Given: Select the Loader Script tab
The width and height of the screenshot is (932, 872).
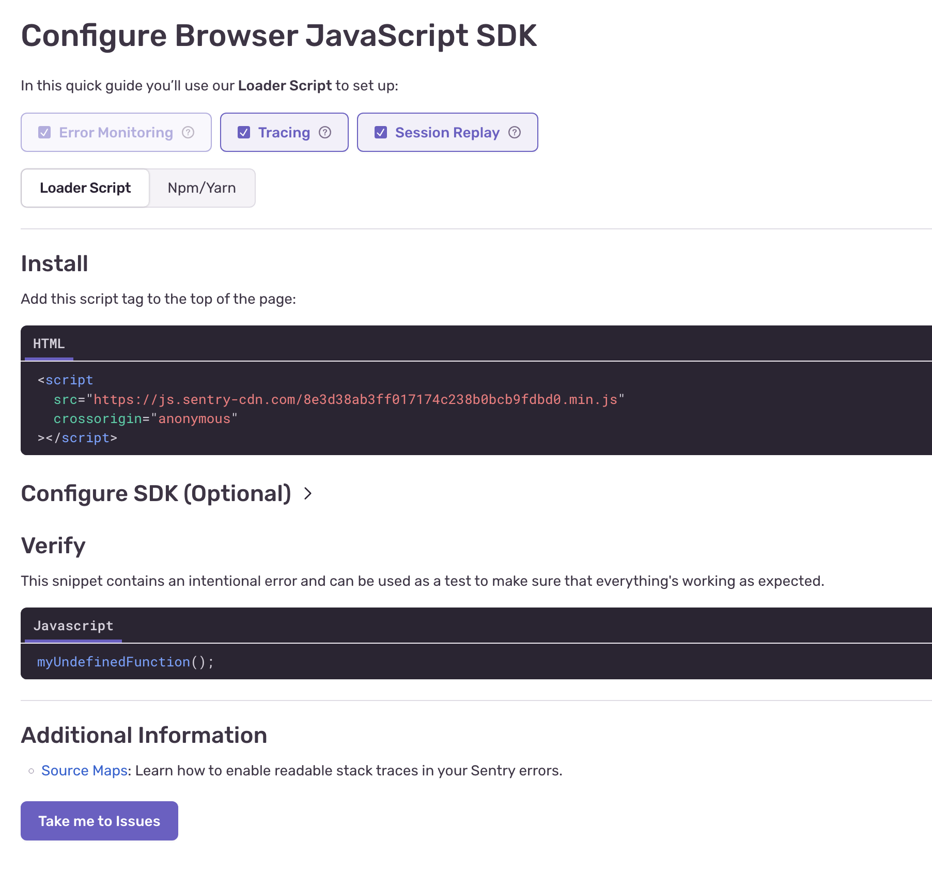Looking at the screenshot, I should 85,188.
